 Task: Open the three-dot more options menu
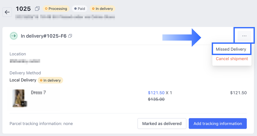[x=244, y=36]
